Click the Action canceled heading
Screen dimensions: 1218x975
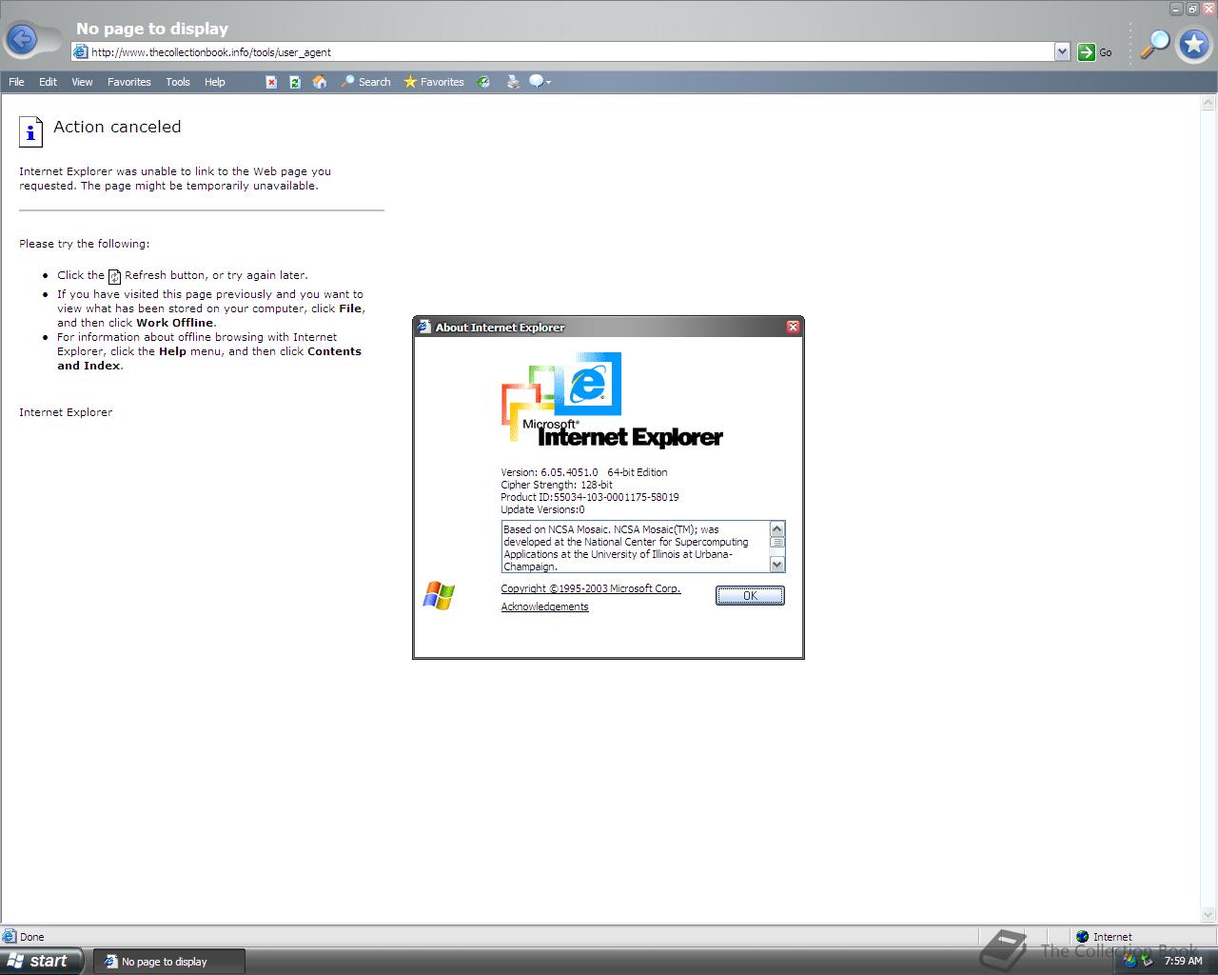117,127
